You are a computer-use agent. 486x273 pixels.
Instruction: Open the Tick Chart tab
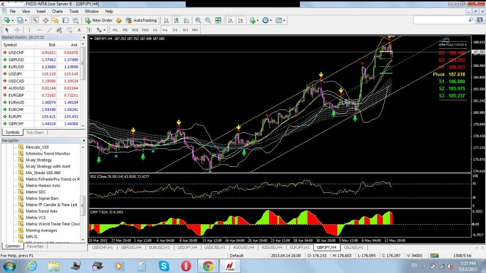pos(35,132)
